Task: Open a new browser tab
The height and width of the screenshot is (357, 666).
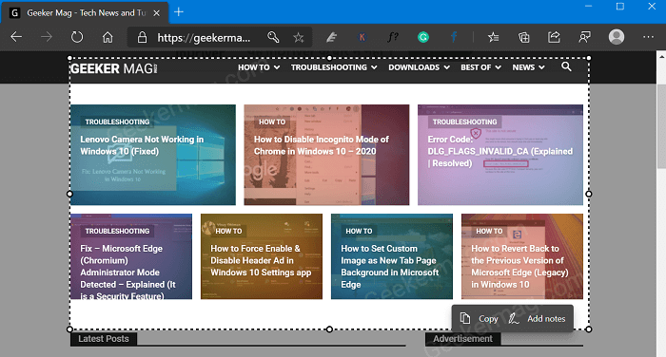Action: click(x=179, y=12)
